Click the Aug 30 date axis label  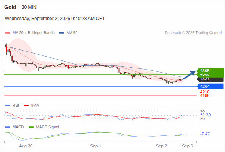26,146
